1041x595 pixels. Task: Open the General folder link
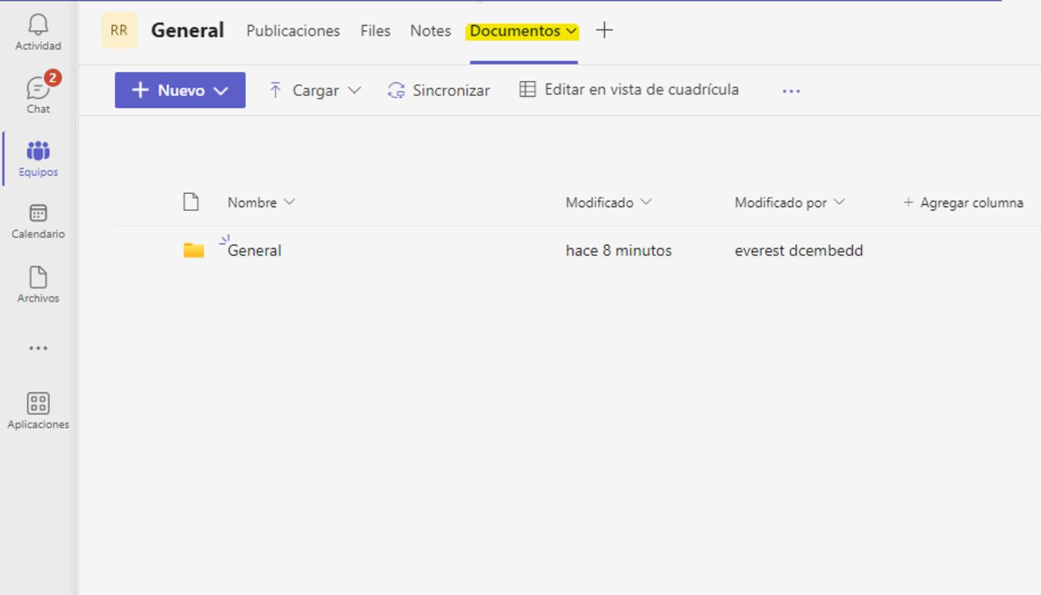(254, 250)
